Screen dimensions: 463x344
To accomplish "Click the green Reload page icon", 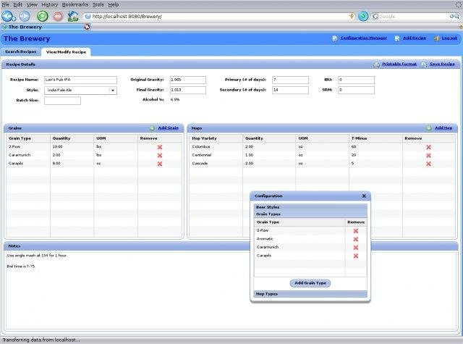I will (42, 16).
